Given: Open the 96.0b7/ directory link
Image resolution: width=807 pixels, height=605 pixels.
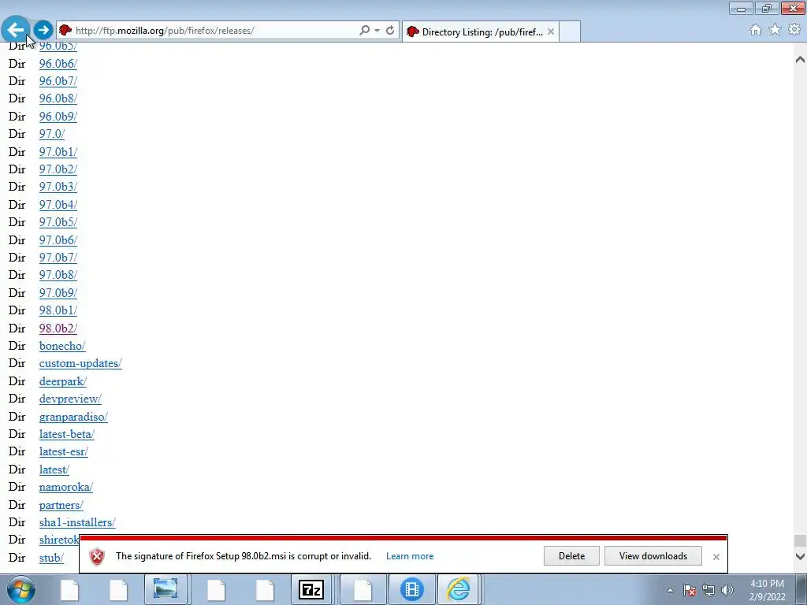Looking at the screenshot, I should [58, 81].
